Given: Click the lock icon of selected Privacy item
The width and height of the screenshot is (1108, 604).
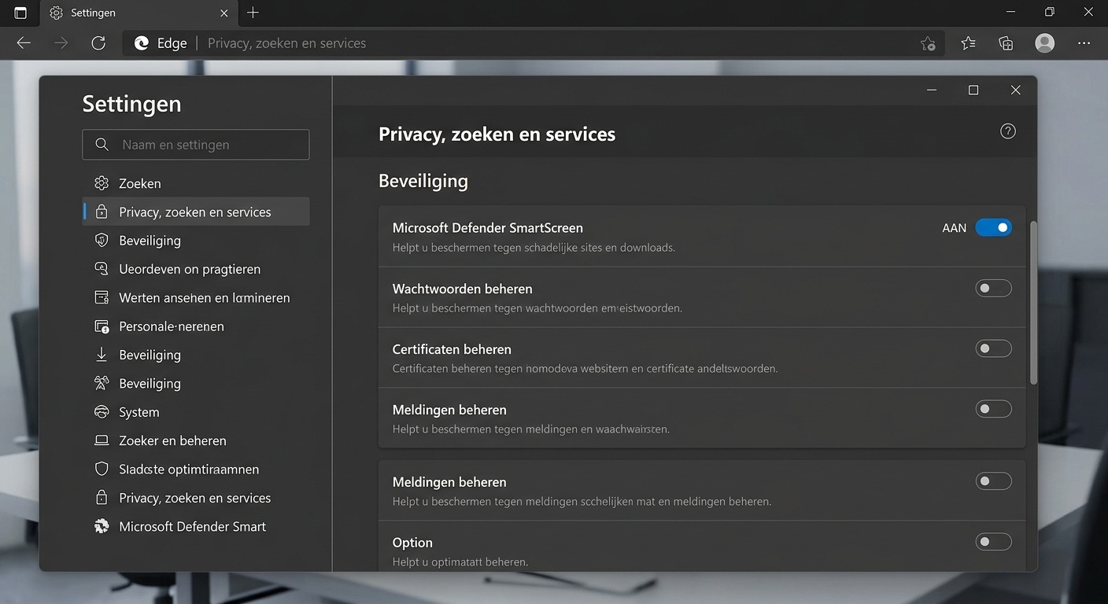Looking at the screenshot, I should [x=102, y=212].
